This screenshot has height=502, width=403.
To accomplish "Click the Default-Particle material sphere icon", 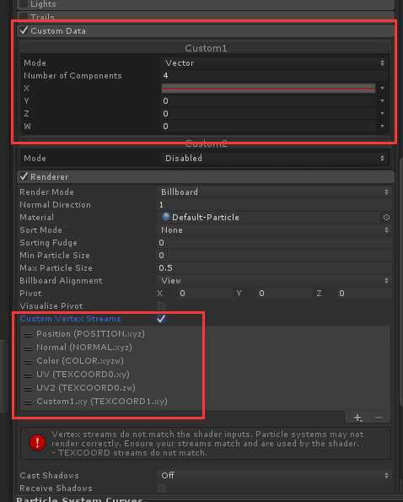I will pyautogui.click(x=166, y=217).
